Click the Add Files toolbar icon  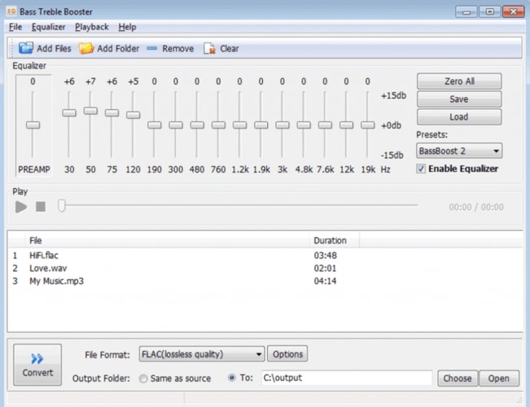click(x=25, y=48)
